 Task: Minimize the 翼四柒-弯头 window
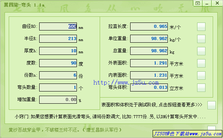207,3
